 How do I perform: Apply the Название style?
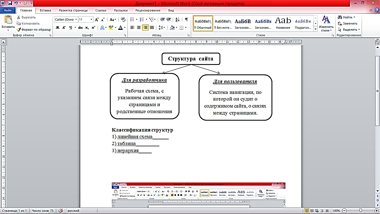[x=283, y=24]
